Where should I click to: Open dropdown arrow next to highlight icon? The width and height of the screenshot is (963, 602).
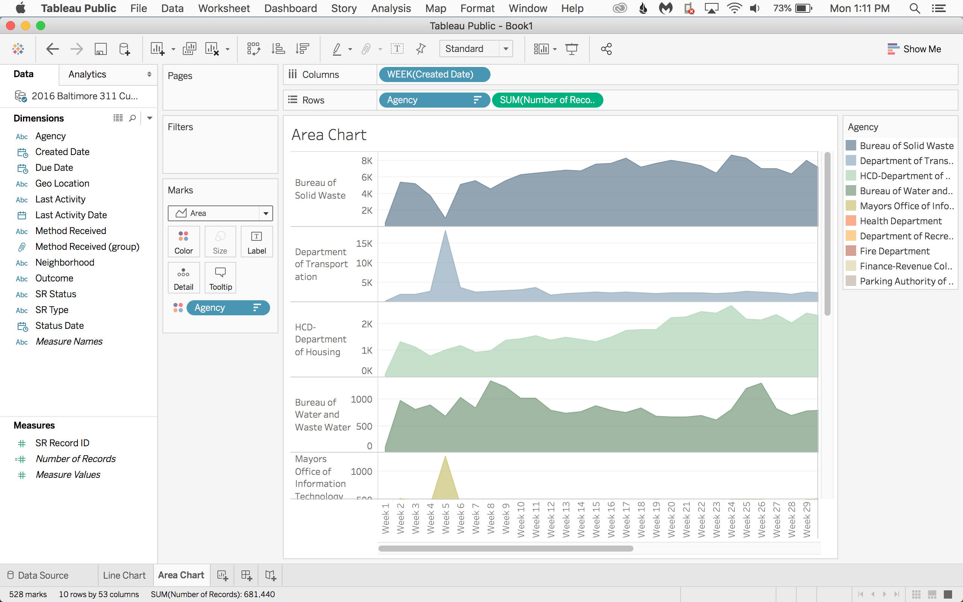[350, 49]
